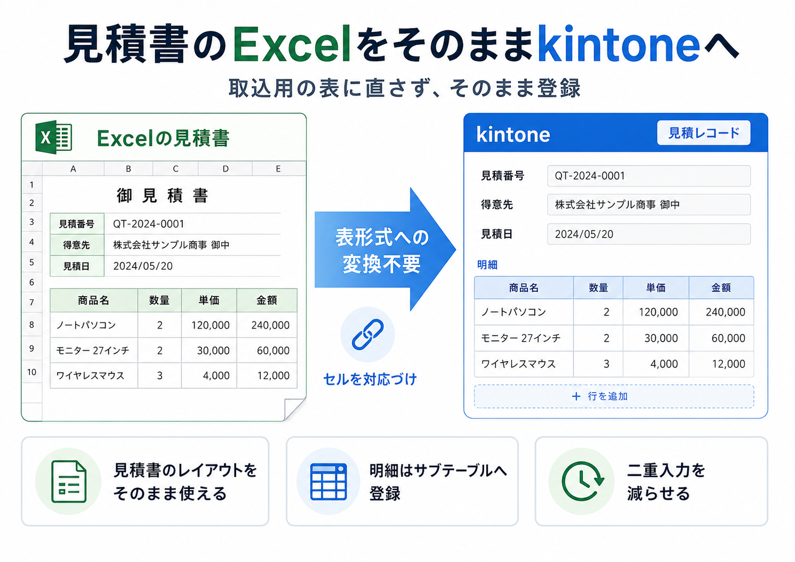795x562 pixels.
Task: Click the kintone header logo text
Action: (513, 134)
